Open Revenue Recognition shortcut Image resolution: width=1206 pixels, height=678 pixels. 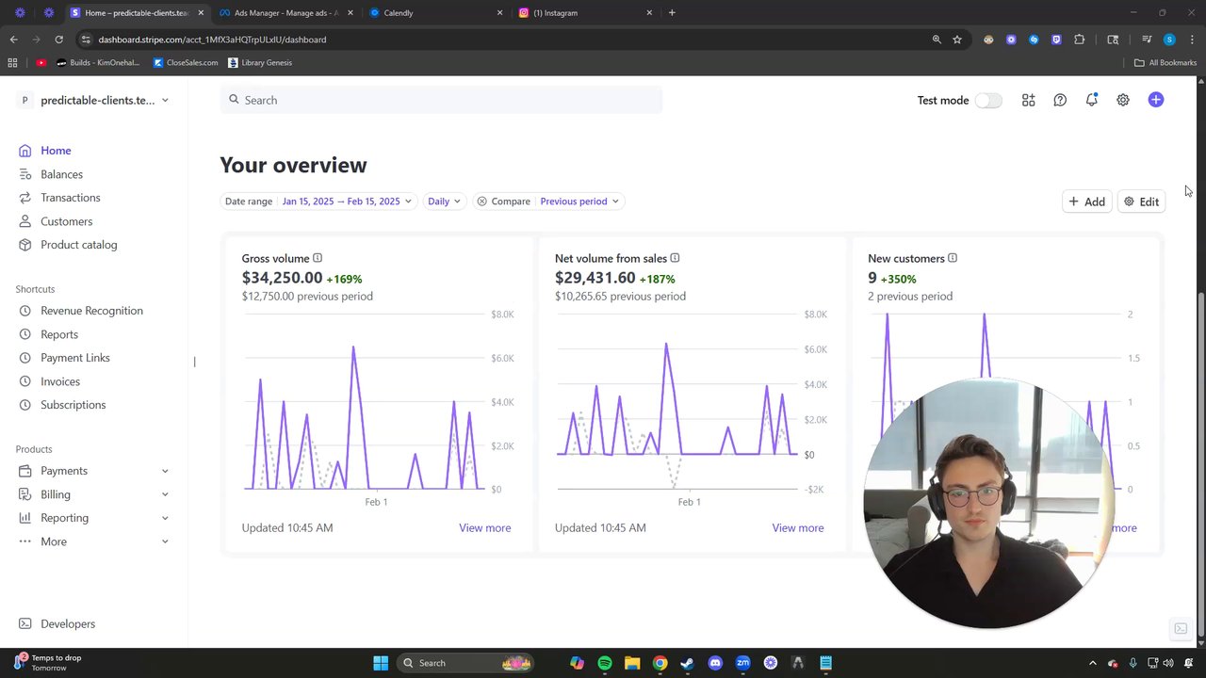pyautogui.click(x=80, y=311)
